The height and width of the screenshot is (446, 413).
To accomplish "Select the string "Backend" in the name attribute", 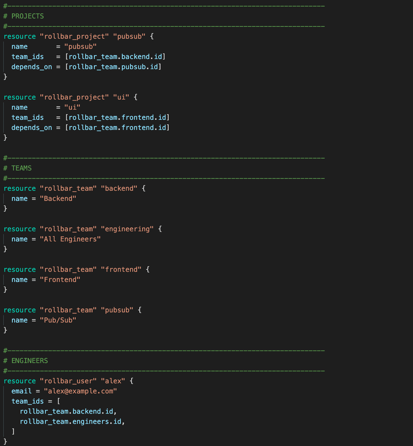I will pos(58,198).
